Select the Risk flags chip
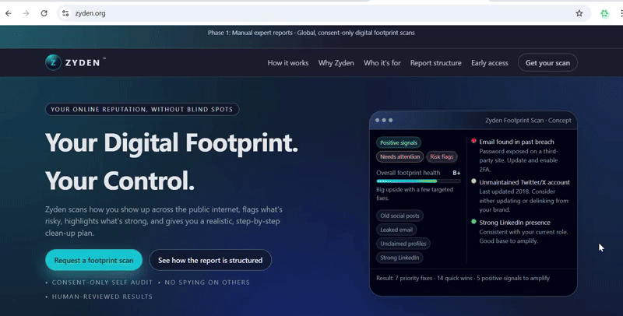This screenshot has width=623, height=316. [442, 156]
